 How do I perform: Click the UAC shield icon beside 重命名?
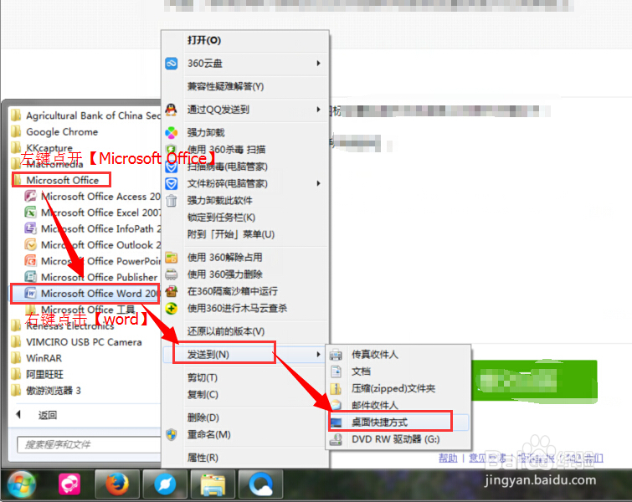(172, 434)
